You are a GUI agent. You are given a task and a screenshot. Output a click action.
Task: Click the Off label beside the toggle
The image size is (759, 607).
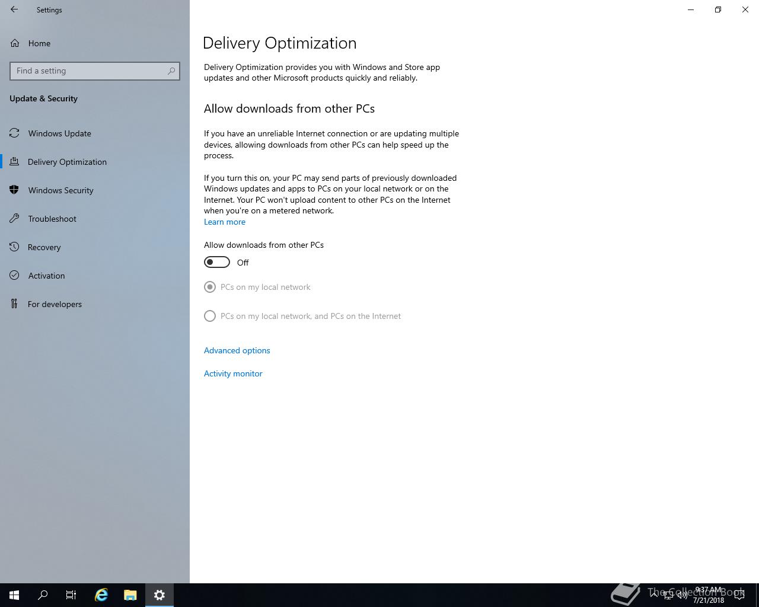click(x=243, y=263)
